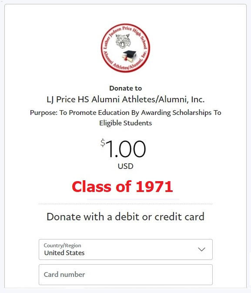Click the Donate with a debit or credit card heading

125,217
